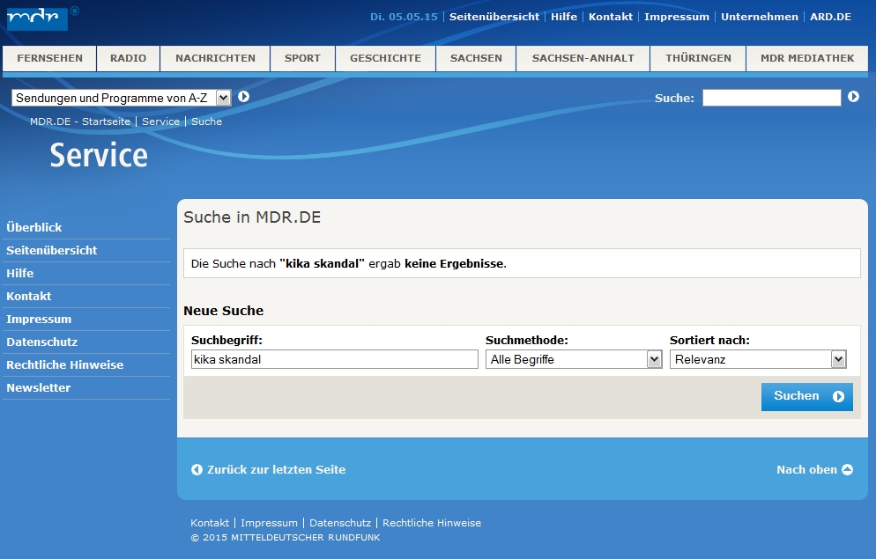
Task: Visit ARD.DE from the header
Action: (831, 17)
